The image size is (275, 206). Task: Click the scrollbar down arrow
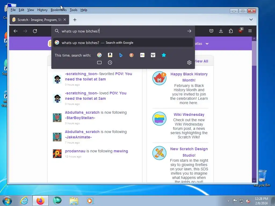click(254, 180)
